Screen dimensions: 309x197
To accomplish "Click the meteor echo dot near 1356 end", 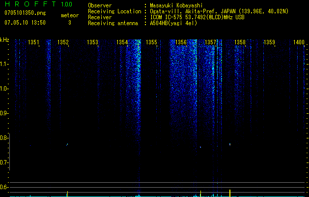I will pyautogui.click(x=200, y=147).
